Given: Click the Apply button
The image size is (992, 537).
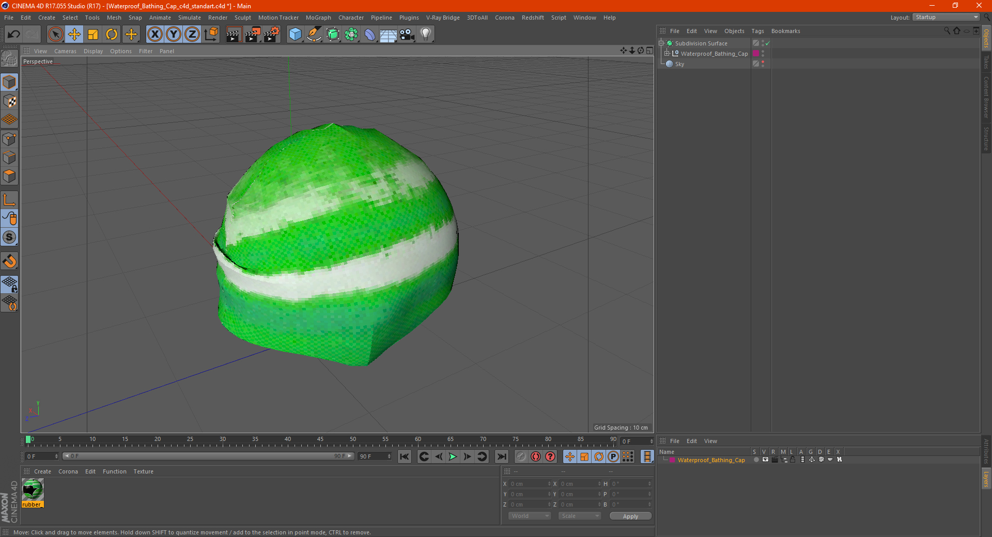Looking at the screenshot, I should 630,516.
